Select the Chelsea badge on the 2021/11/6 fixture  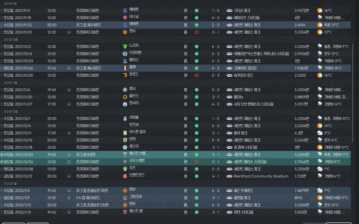[125, 90]
